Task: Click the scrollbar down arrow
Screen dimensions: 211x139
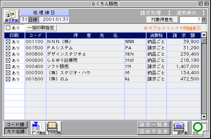Action: (x=204, y=117)
